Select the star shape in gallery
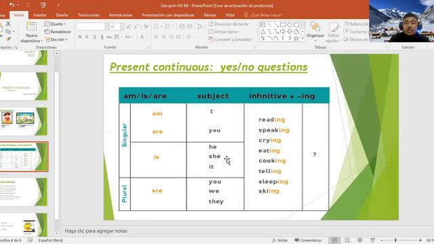The width and height of the screenshot is (434, 244). pyautogui.click(x=296, y=38)
